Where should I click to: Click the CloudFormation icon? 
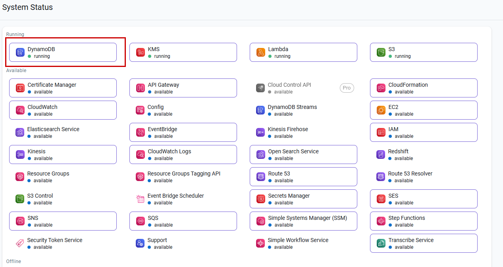point(381,88)
